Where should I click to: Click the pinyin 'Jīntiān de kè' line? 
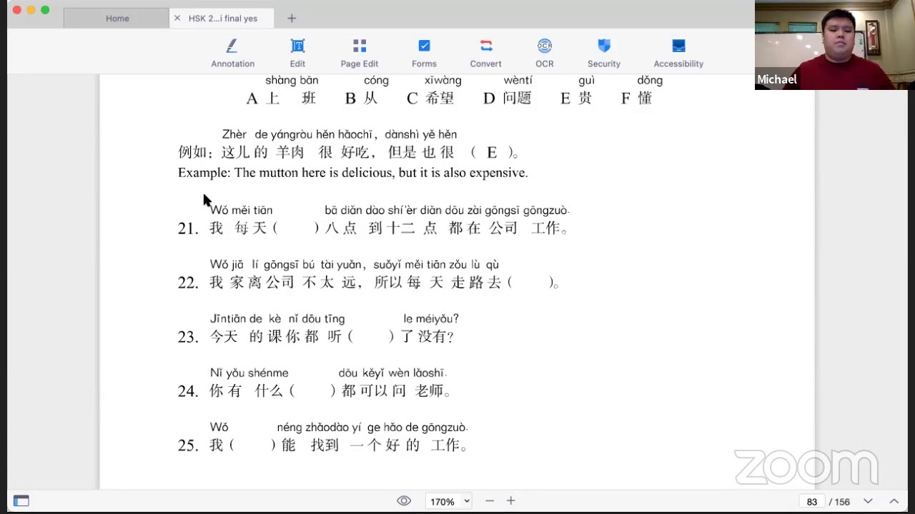coord(245,318)
